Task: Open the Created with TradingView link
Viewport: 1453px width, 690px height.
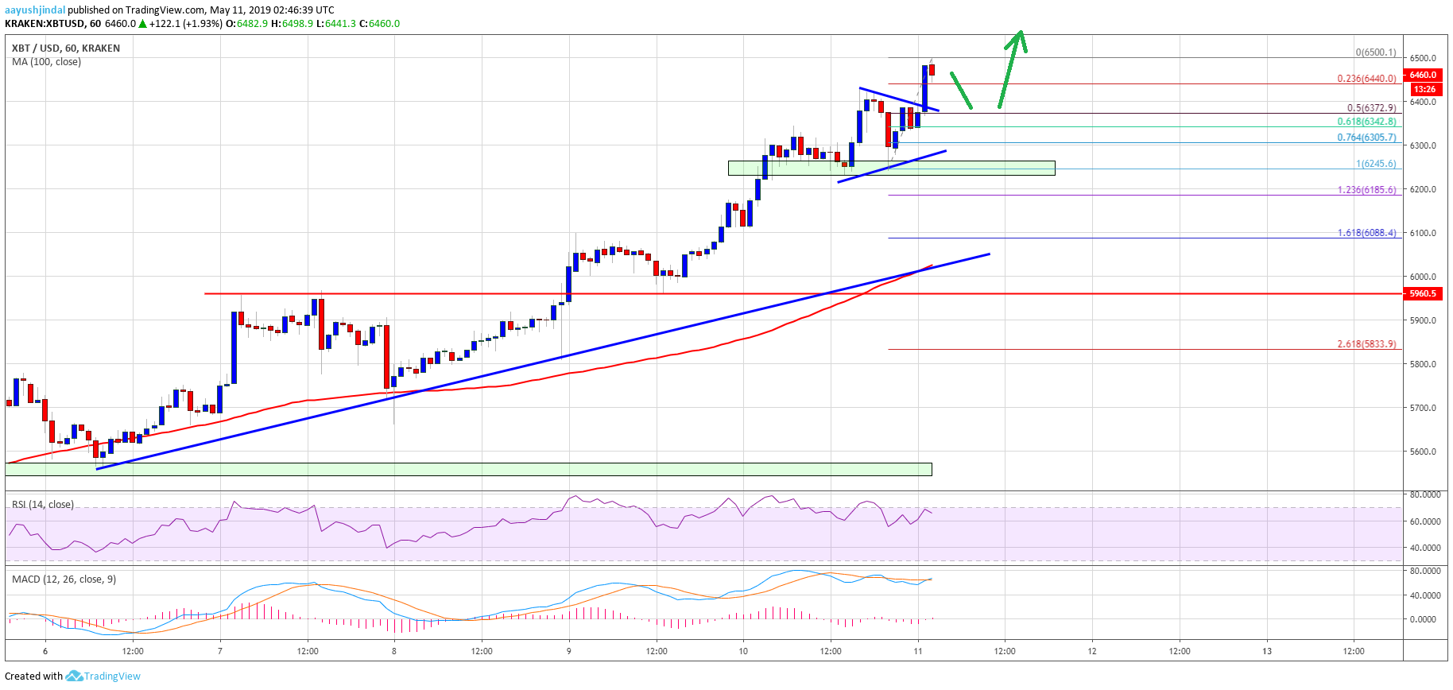Action: 72,676
